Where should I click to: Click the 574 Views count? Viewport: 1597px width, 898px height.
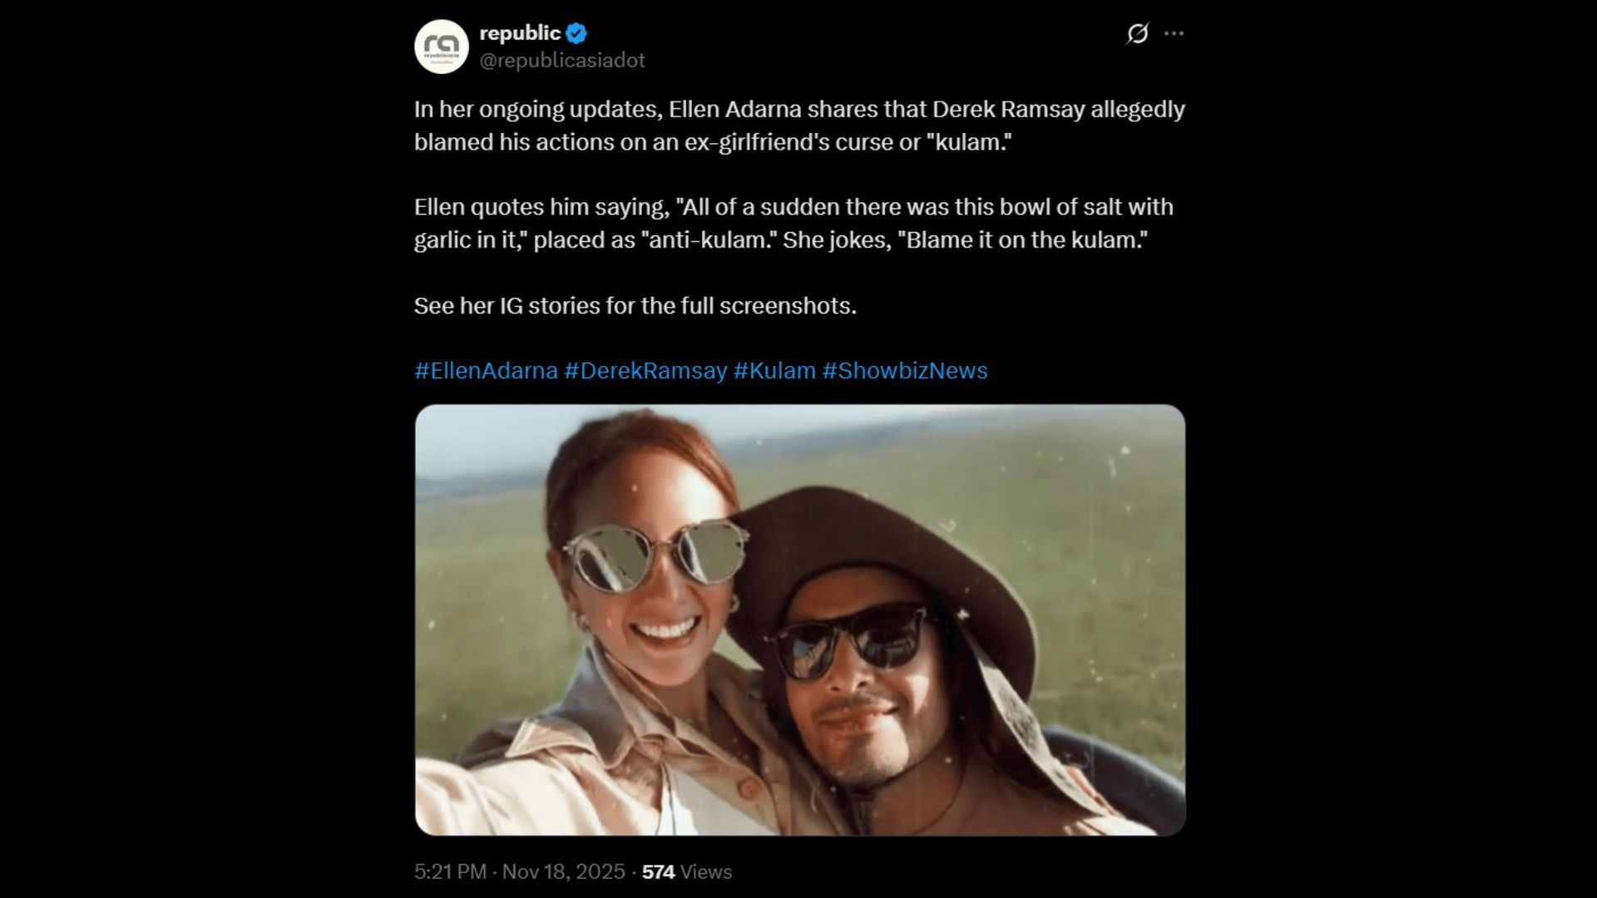[687, 871]
